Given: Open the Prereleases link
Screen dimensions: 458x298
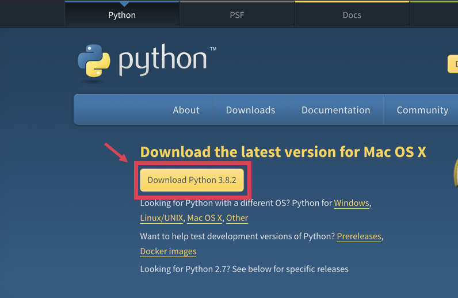Looking at the screenshot, I should [x=359, y=236].
